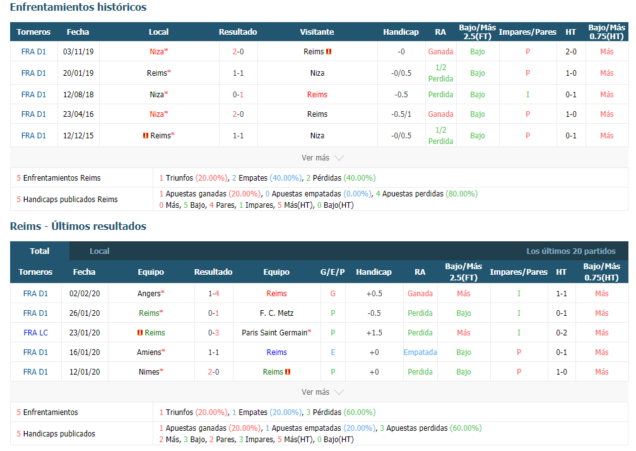636x451 pixels.
Task: Open FRA D1 link for 12/01/20 match
Action: tap(36, 372)
